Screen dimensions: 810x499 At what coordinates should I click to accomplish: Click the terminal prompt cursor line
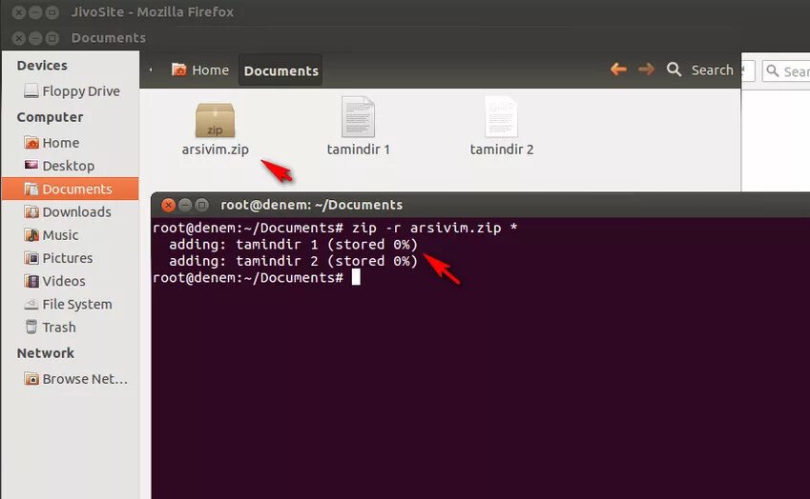tap(257, 278)
